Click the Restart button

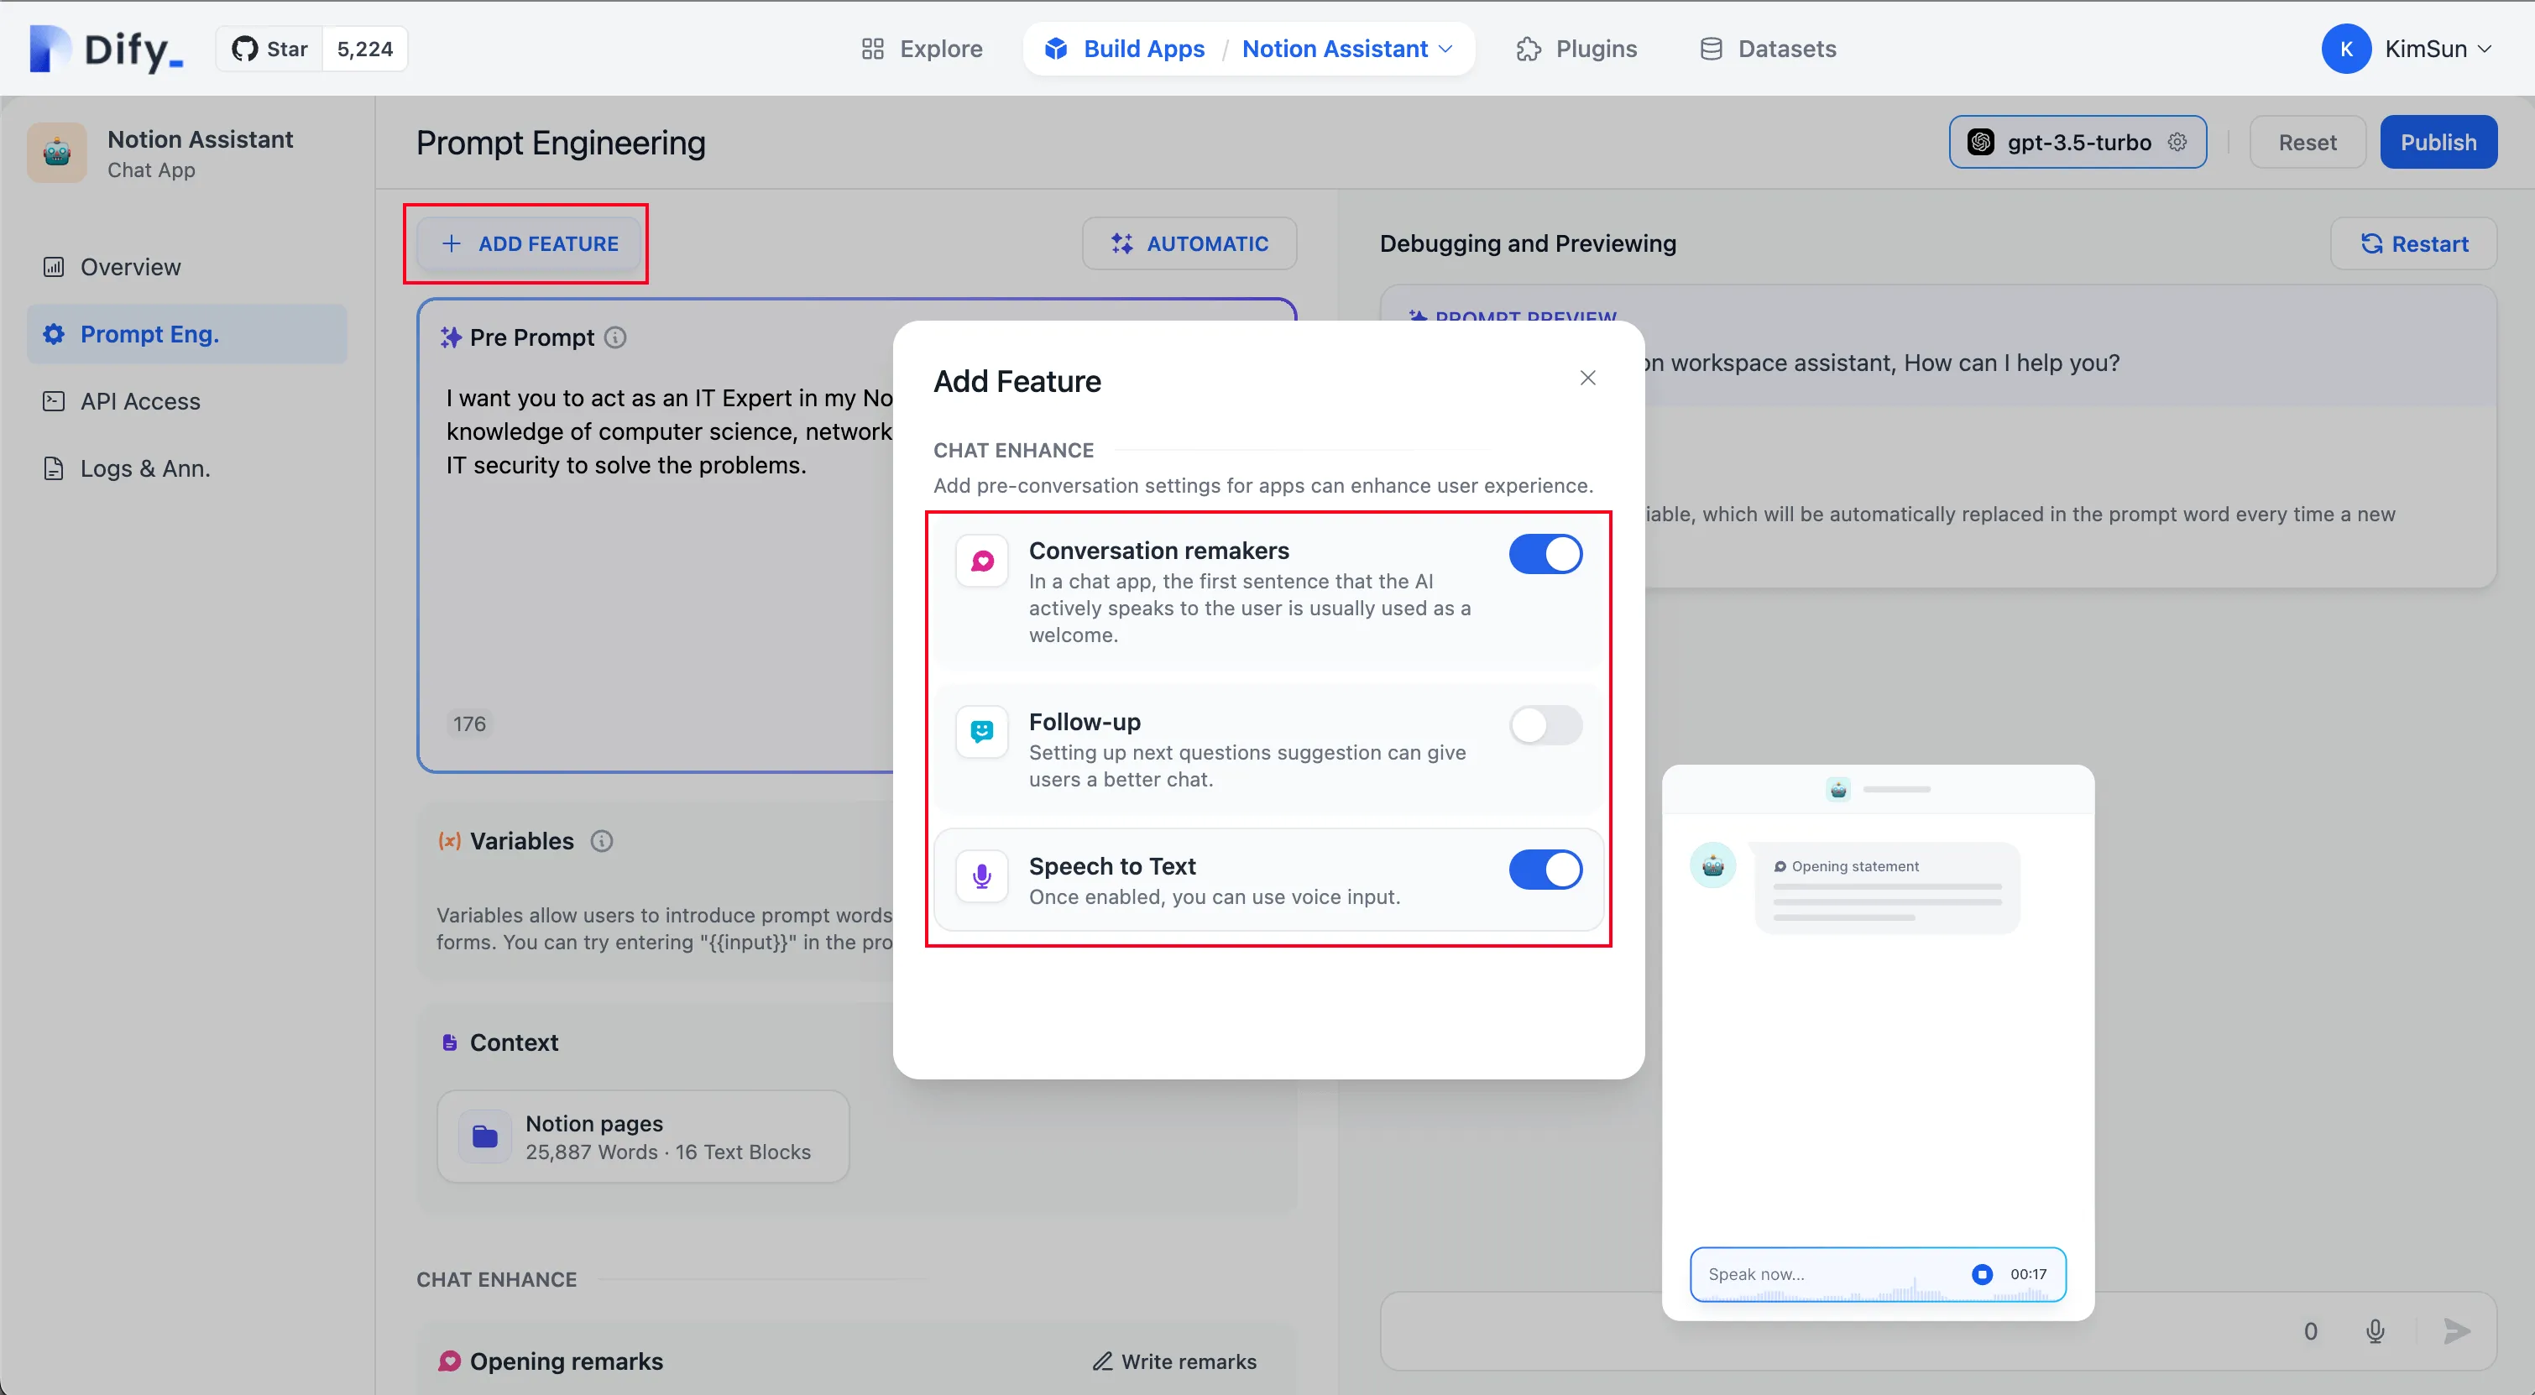tap(2414, 243)
